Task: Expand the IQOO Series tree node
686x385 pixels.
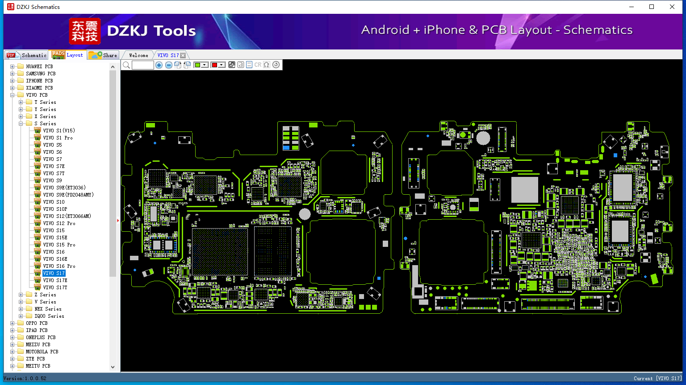Action: tap(21, 316)
